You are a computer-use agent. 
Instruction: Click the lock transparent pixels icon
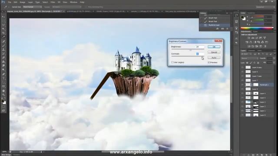247,62
